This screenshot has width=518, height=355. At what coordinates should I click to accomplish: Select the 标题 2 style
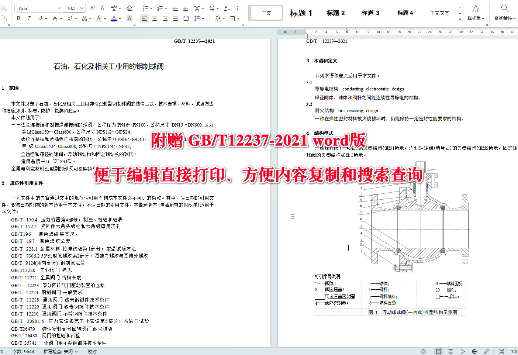(x=335, y=13)
